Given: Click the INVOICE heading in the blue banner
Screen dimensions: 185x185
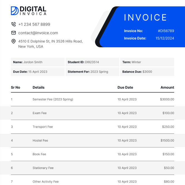Looking at the screenshot, I should (145, 18).
